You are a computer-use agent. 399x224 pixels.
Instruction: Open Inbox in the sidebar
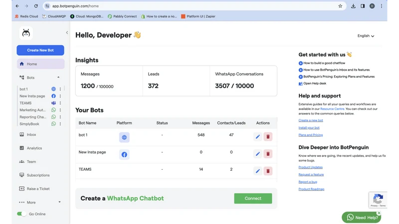click(27, 134)
